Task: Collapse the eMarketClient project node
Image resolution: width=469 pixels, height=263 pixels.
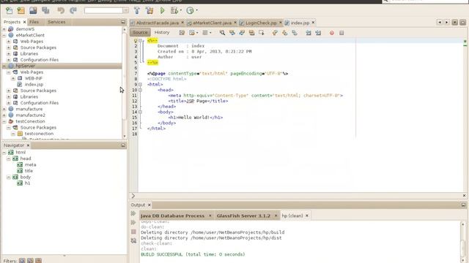Action: (4, 35)
